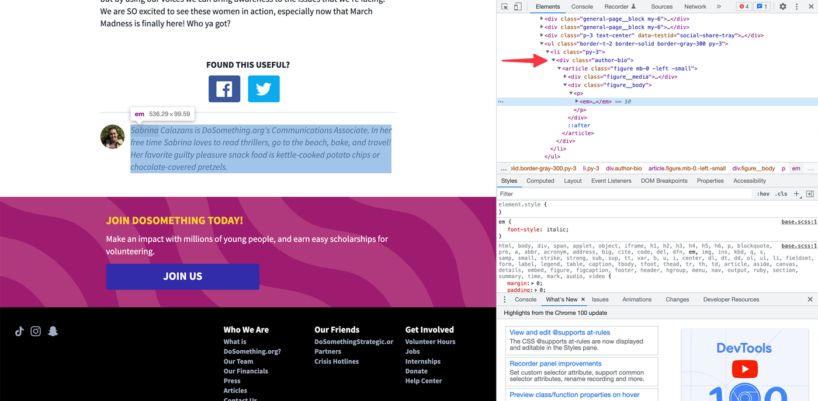
Task: Open the DevTools three-dot customize menu
Action: [x=797, y=6]
